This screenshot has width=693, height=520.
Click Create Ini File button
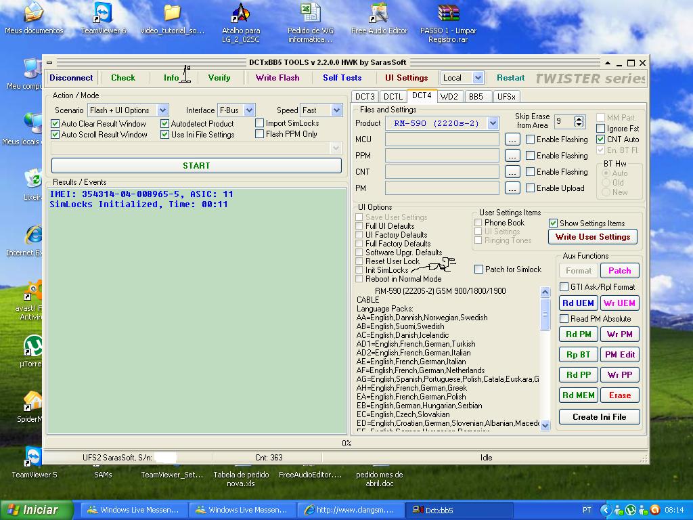(x=600, y=417)
